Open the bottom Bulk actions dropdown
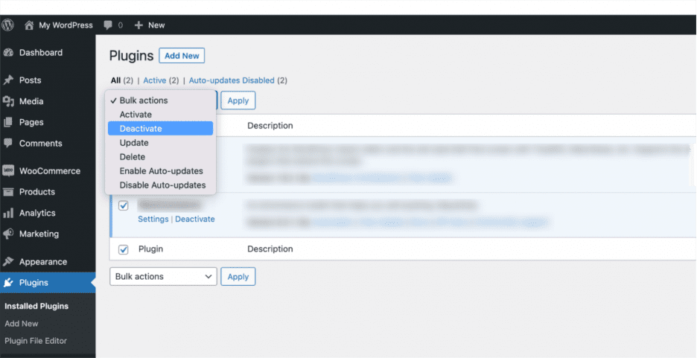The image size is (697, 358). pyautogui.click(x=163, y=277)
